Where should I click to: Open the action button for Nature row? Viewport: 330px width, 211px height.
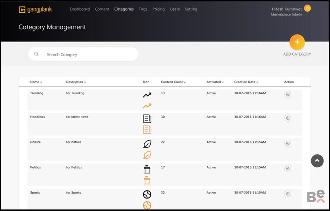(288, 143)
